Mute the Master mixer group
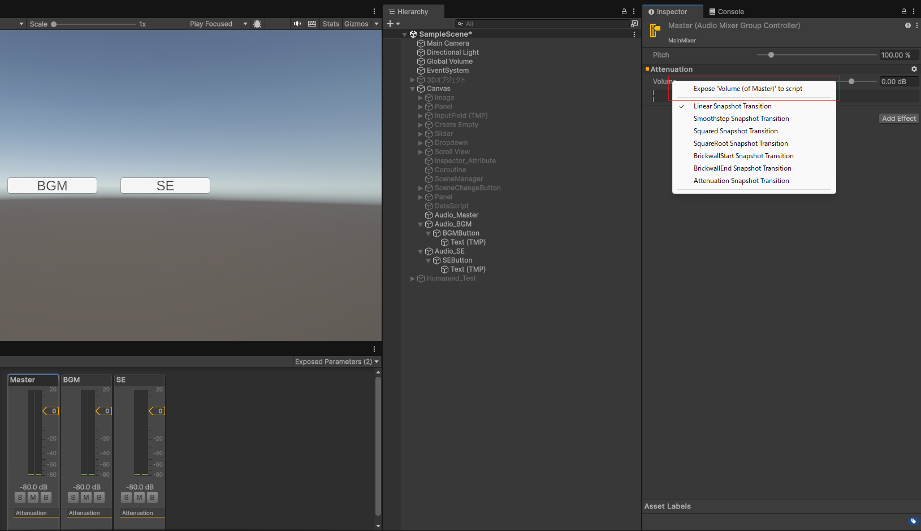 33,497
